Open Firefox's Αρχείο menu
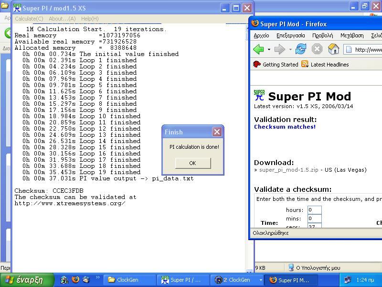The width and height of the screenshot is (382, 287). coord(261,35)
